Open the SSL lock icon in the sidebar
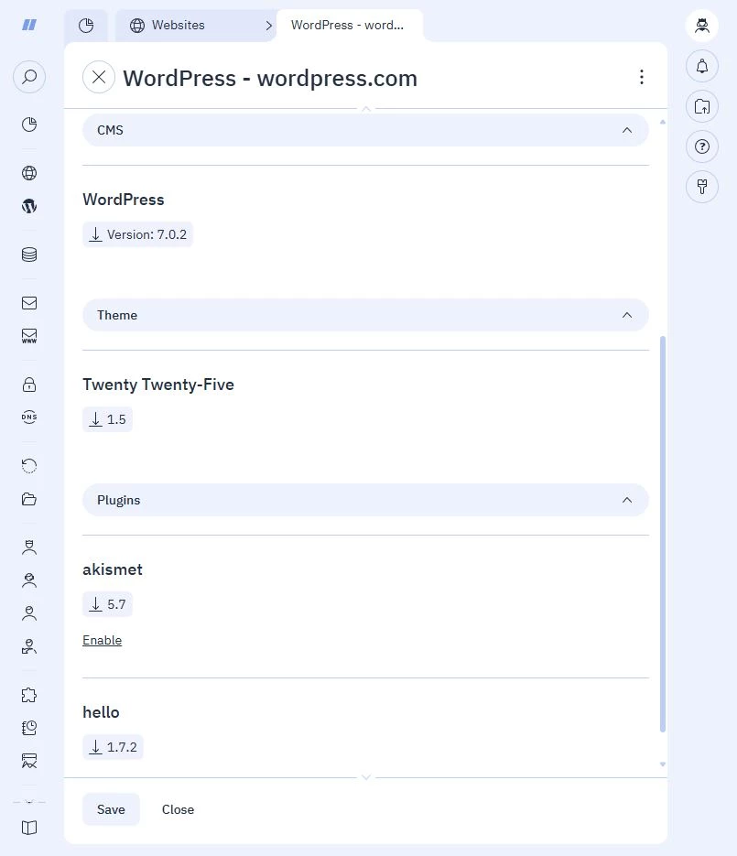This screenshot has height=856, width=737. (29, 385)
